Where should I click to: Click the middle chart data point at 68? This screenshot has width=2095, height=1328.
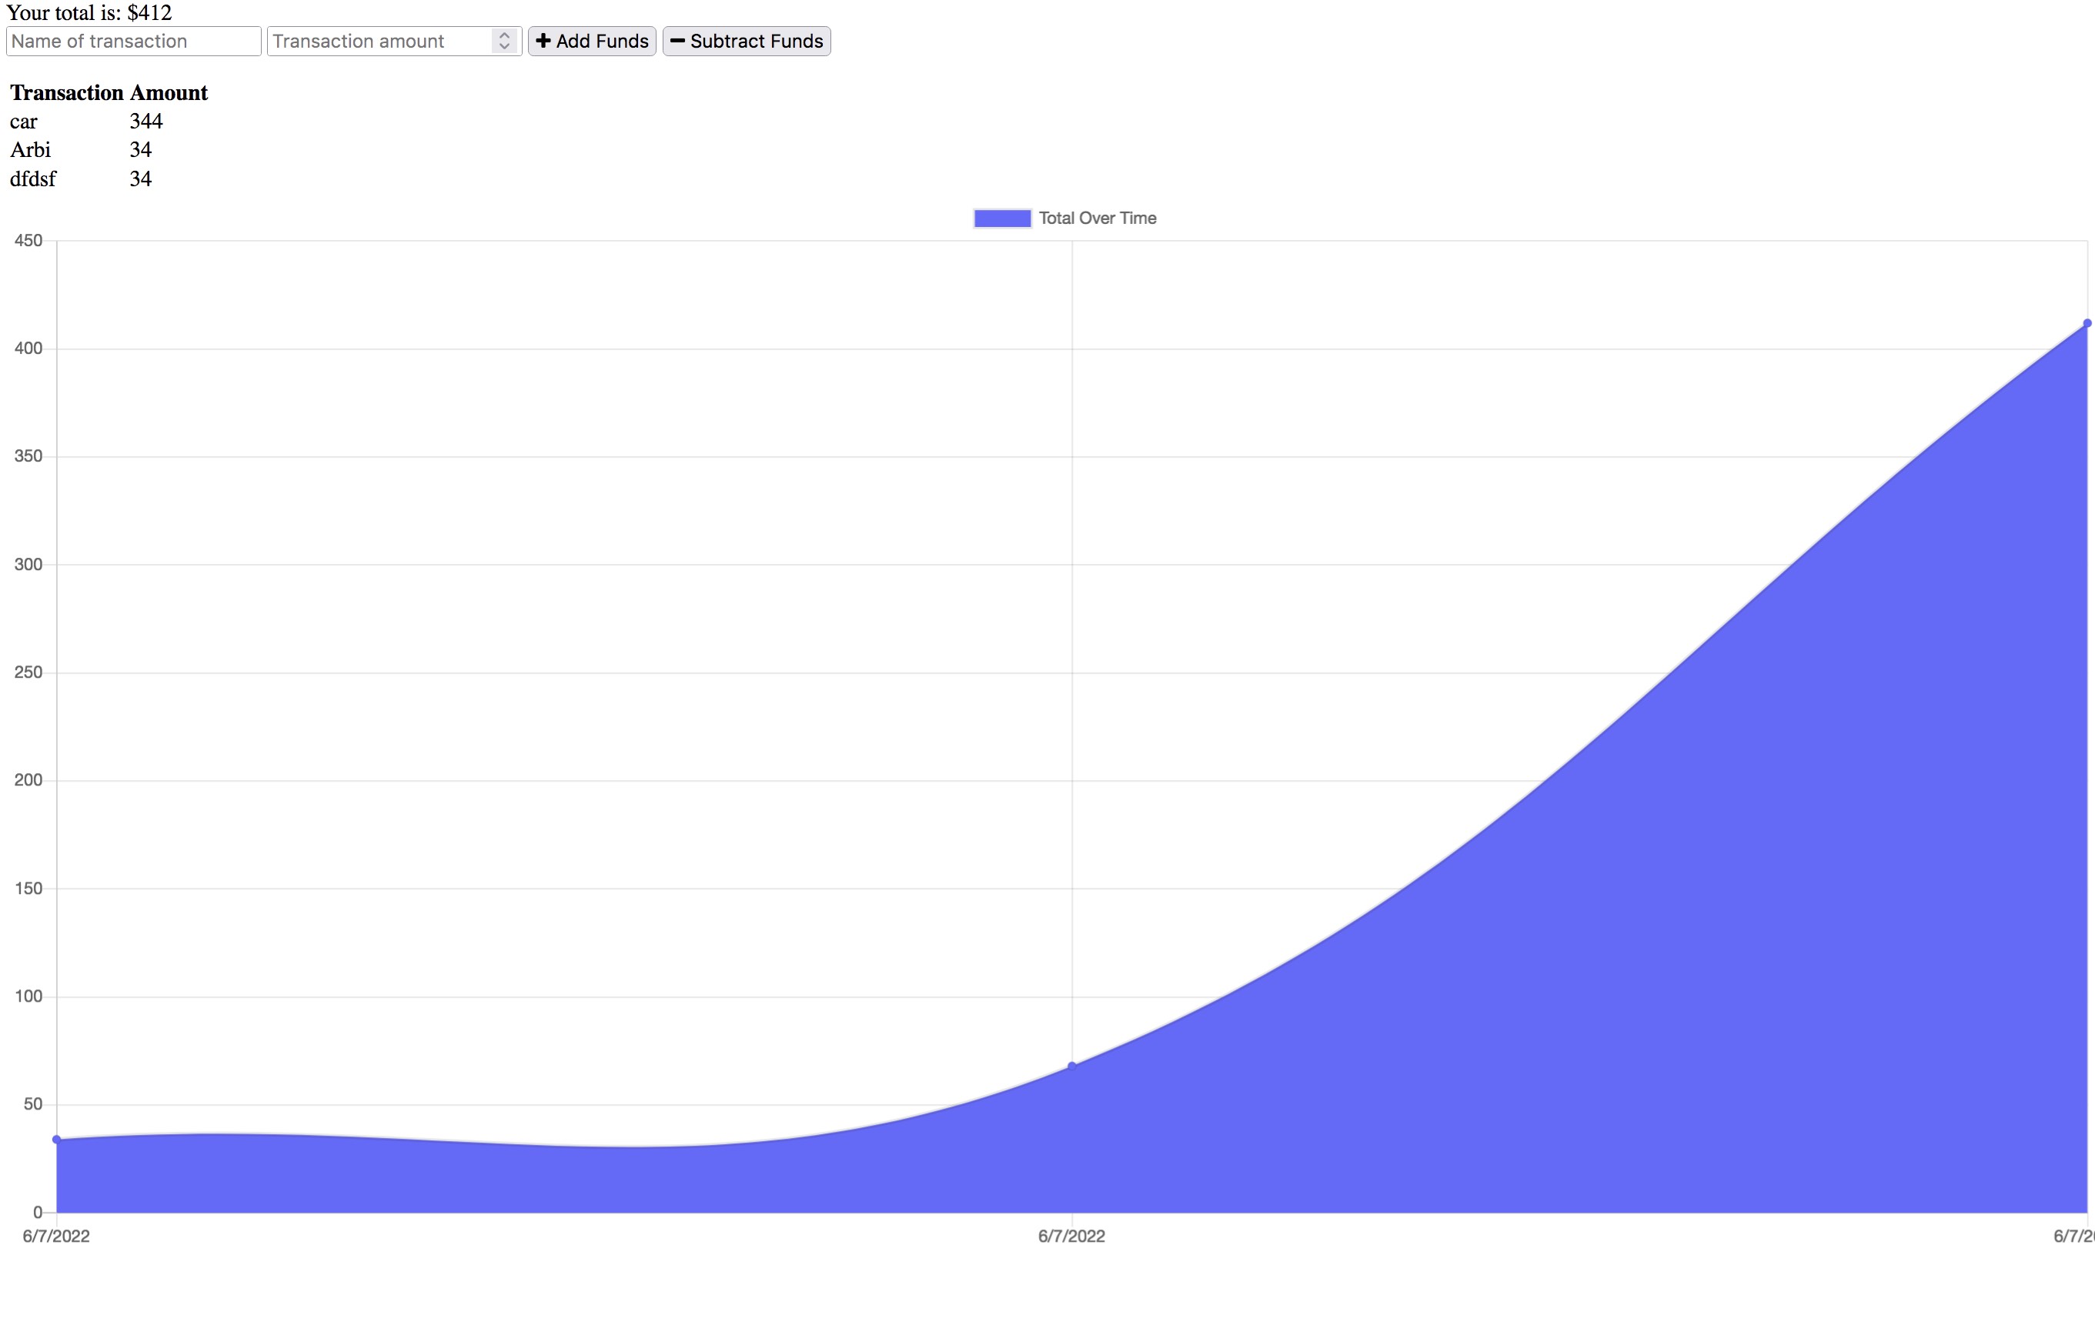click(1072, 1066)
